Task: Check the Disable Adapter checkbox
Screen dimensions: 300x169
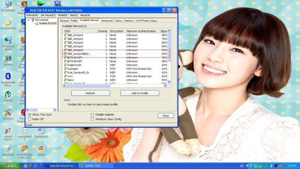Action: coord(92,115)
